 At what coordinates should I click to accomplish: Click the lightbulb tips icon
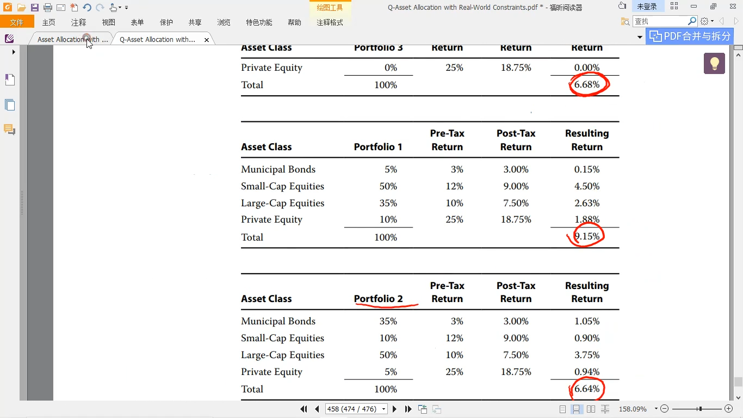tap(715, 63)
